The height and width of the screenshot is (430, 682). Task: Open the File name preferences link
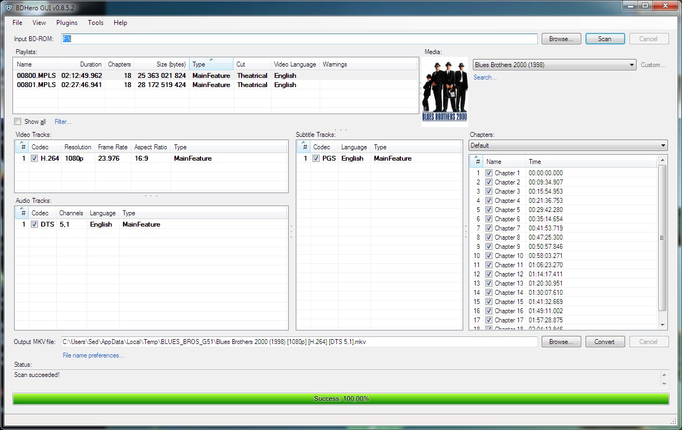tap(93, 355)
